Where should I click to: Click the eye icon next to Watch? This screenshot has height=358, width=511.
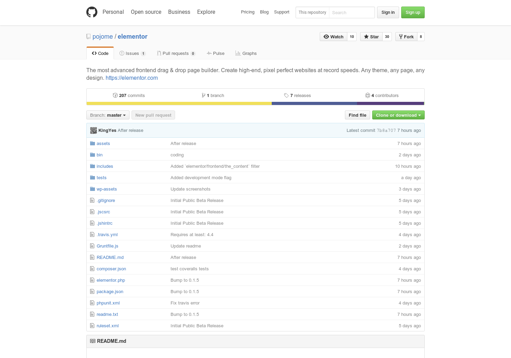(x=326, y=37)
